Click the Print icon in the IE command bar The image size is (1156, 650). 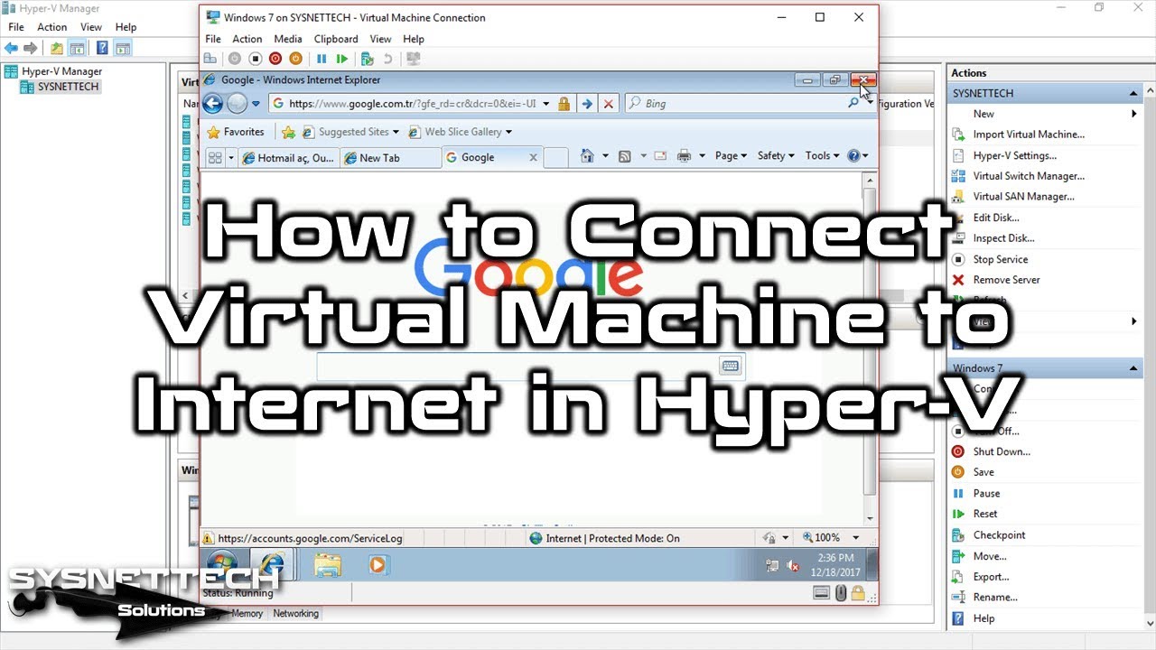tap(684, 156)
